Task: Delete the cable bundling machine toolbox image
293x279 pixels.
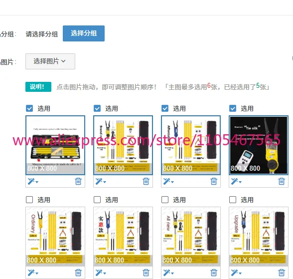Action: 78,181
